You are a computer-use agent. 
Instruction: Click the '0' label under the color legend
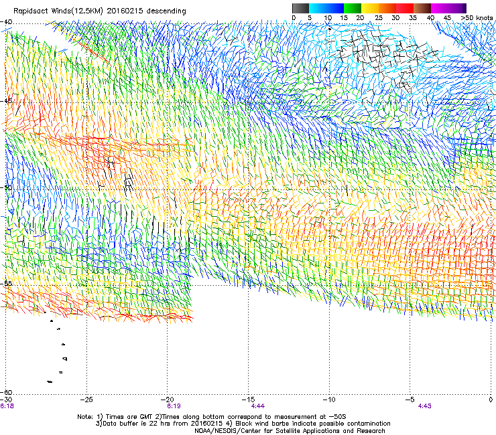(294, 18)
